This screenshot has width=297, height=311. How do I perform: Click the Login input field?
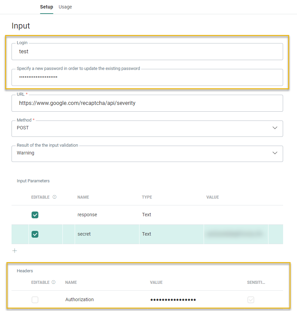tap(147, 52)
